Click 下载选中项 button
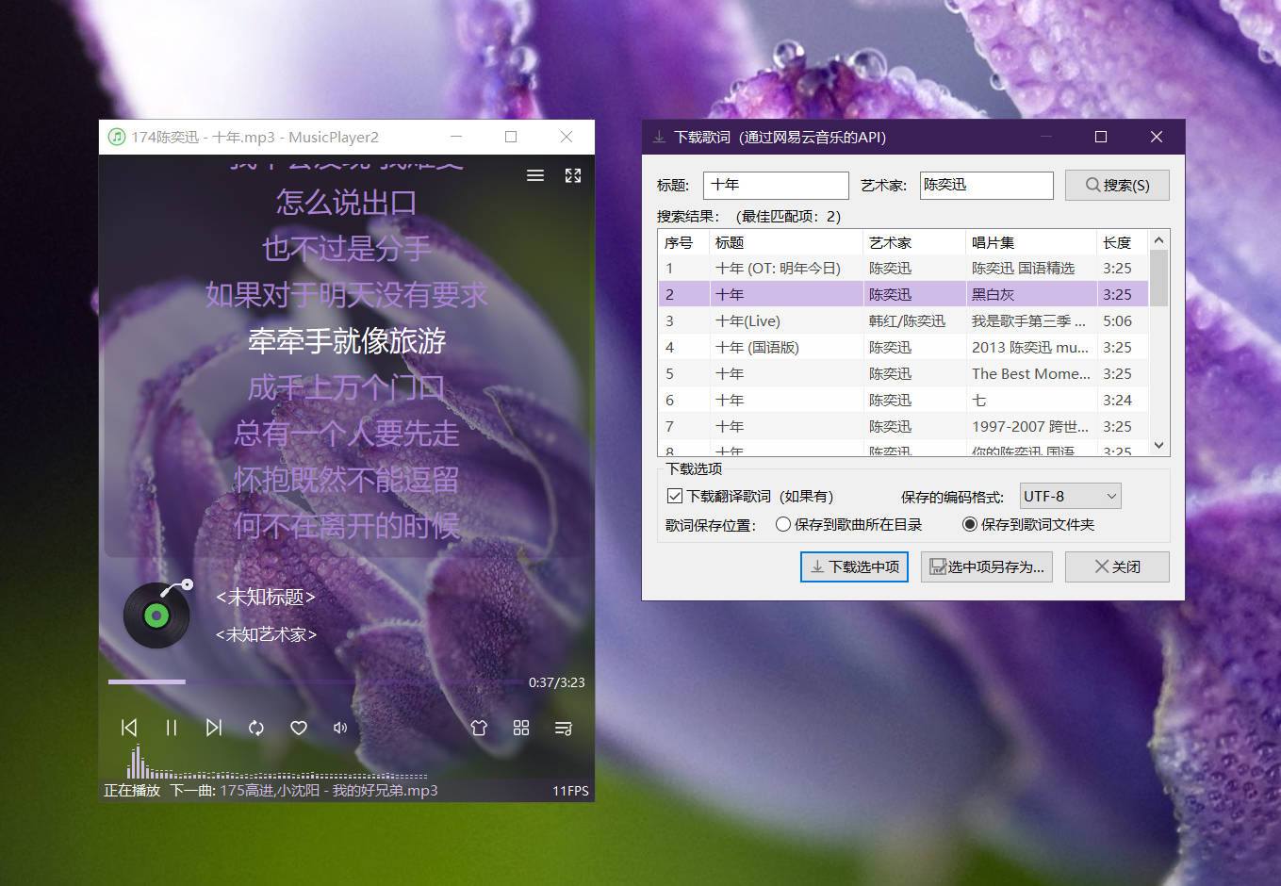 tap(854, 566)
